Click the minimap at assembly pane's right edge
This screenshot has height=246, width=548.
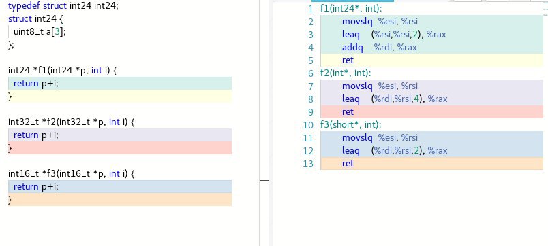pos(545,10)
